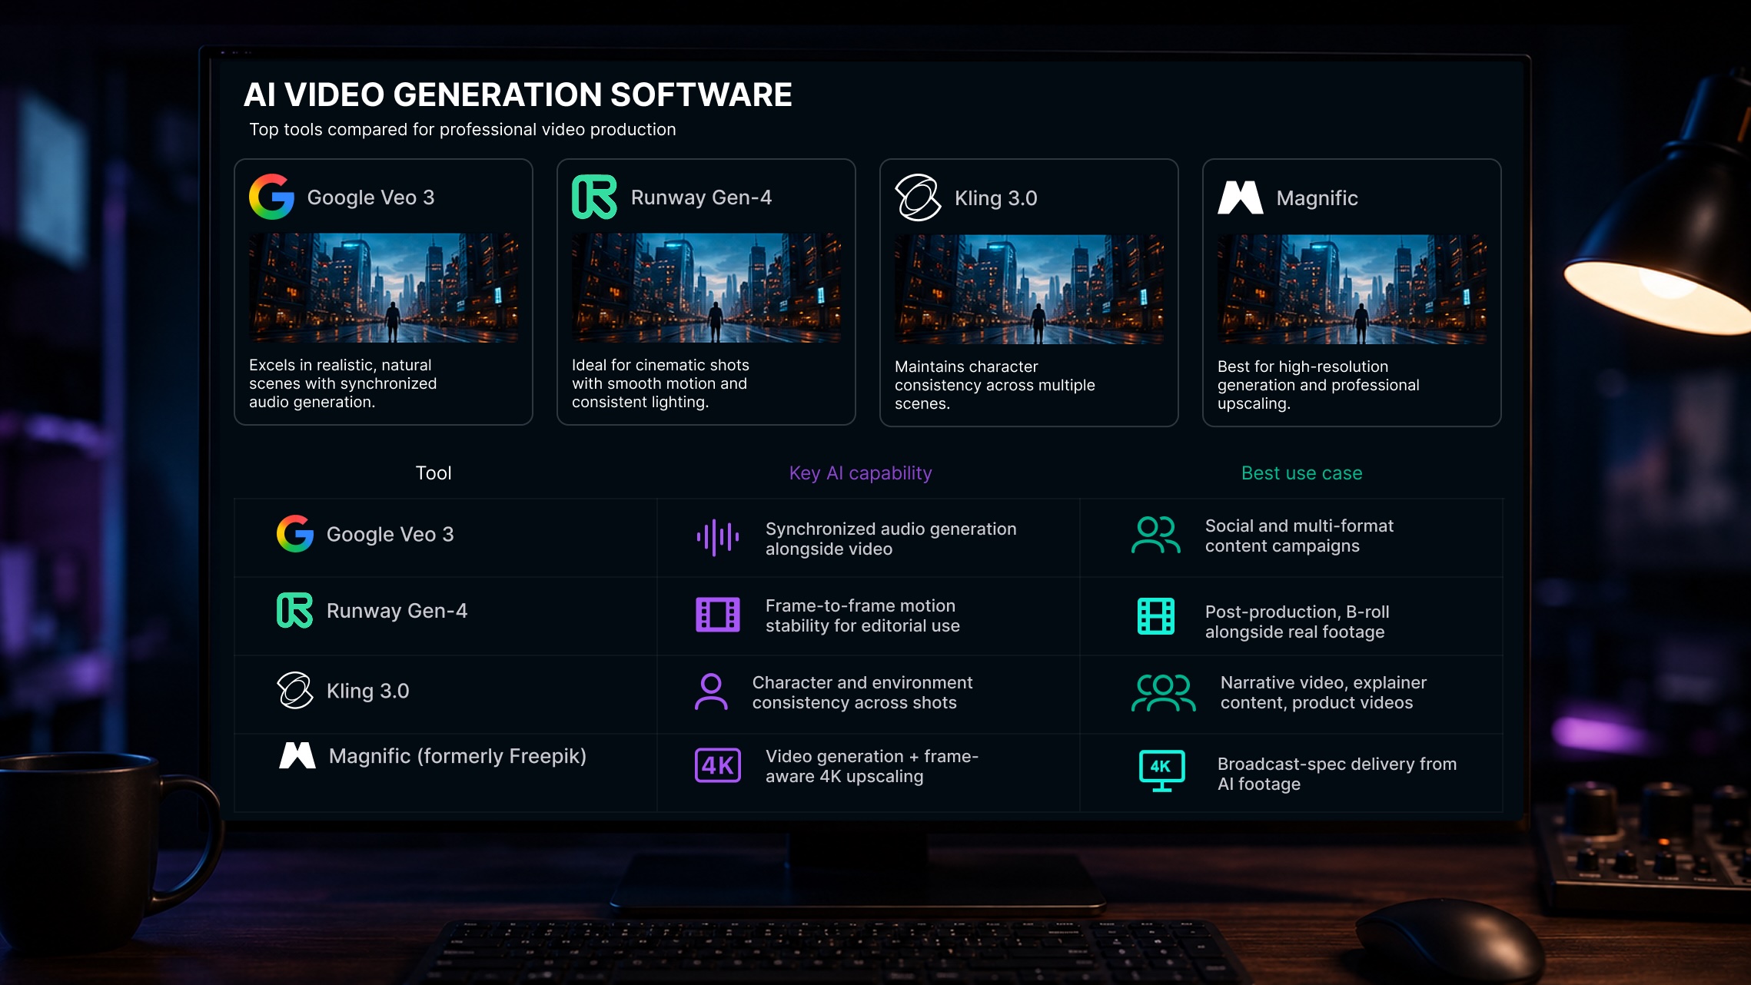Click the 'Best use case' column header

tap(1302, 473)
